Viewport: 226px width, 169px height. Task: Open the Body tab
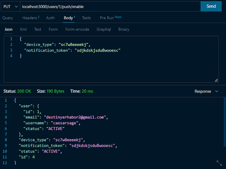click(x=69, y=18)
